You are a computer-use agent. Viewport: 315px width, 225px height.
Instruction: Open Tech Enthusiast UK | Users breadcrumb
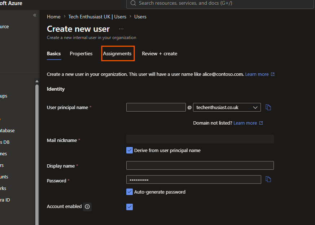coord(97,17)
